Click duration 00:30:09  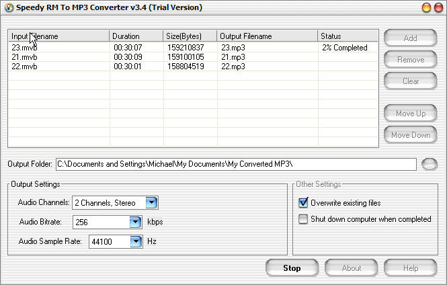pyautogui.click(x=128, y=57)
